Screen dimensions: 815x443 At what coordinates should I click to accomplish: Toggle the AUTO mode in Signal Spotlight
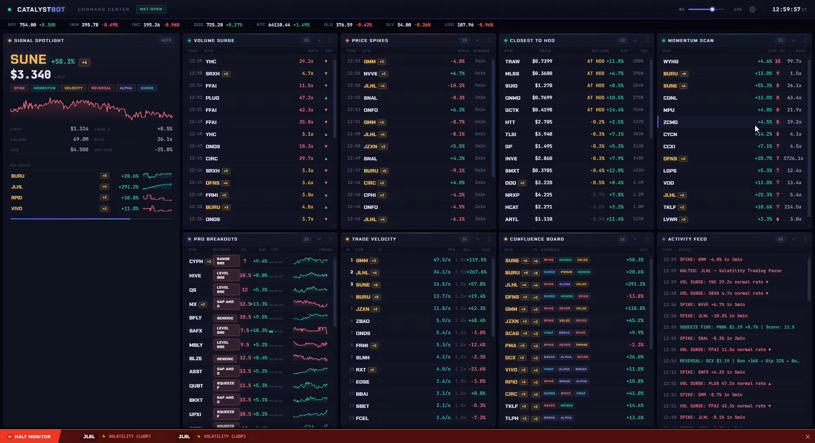click(166, 40)
